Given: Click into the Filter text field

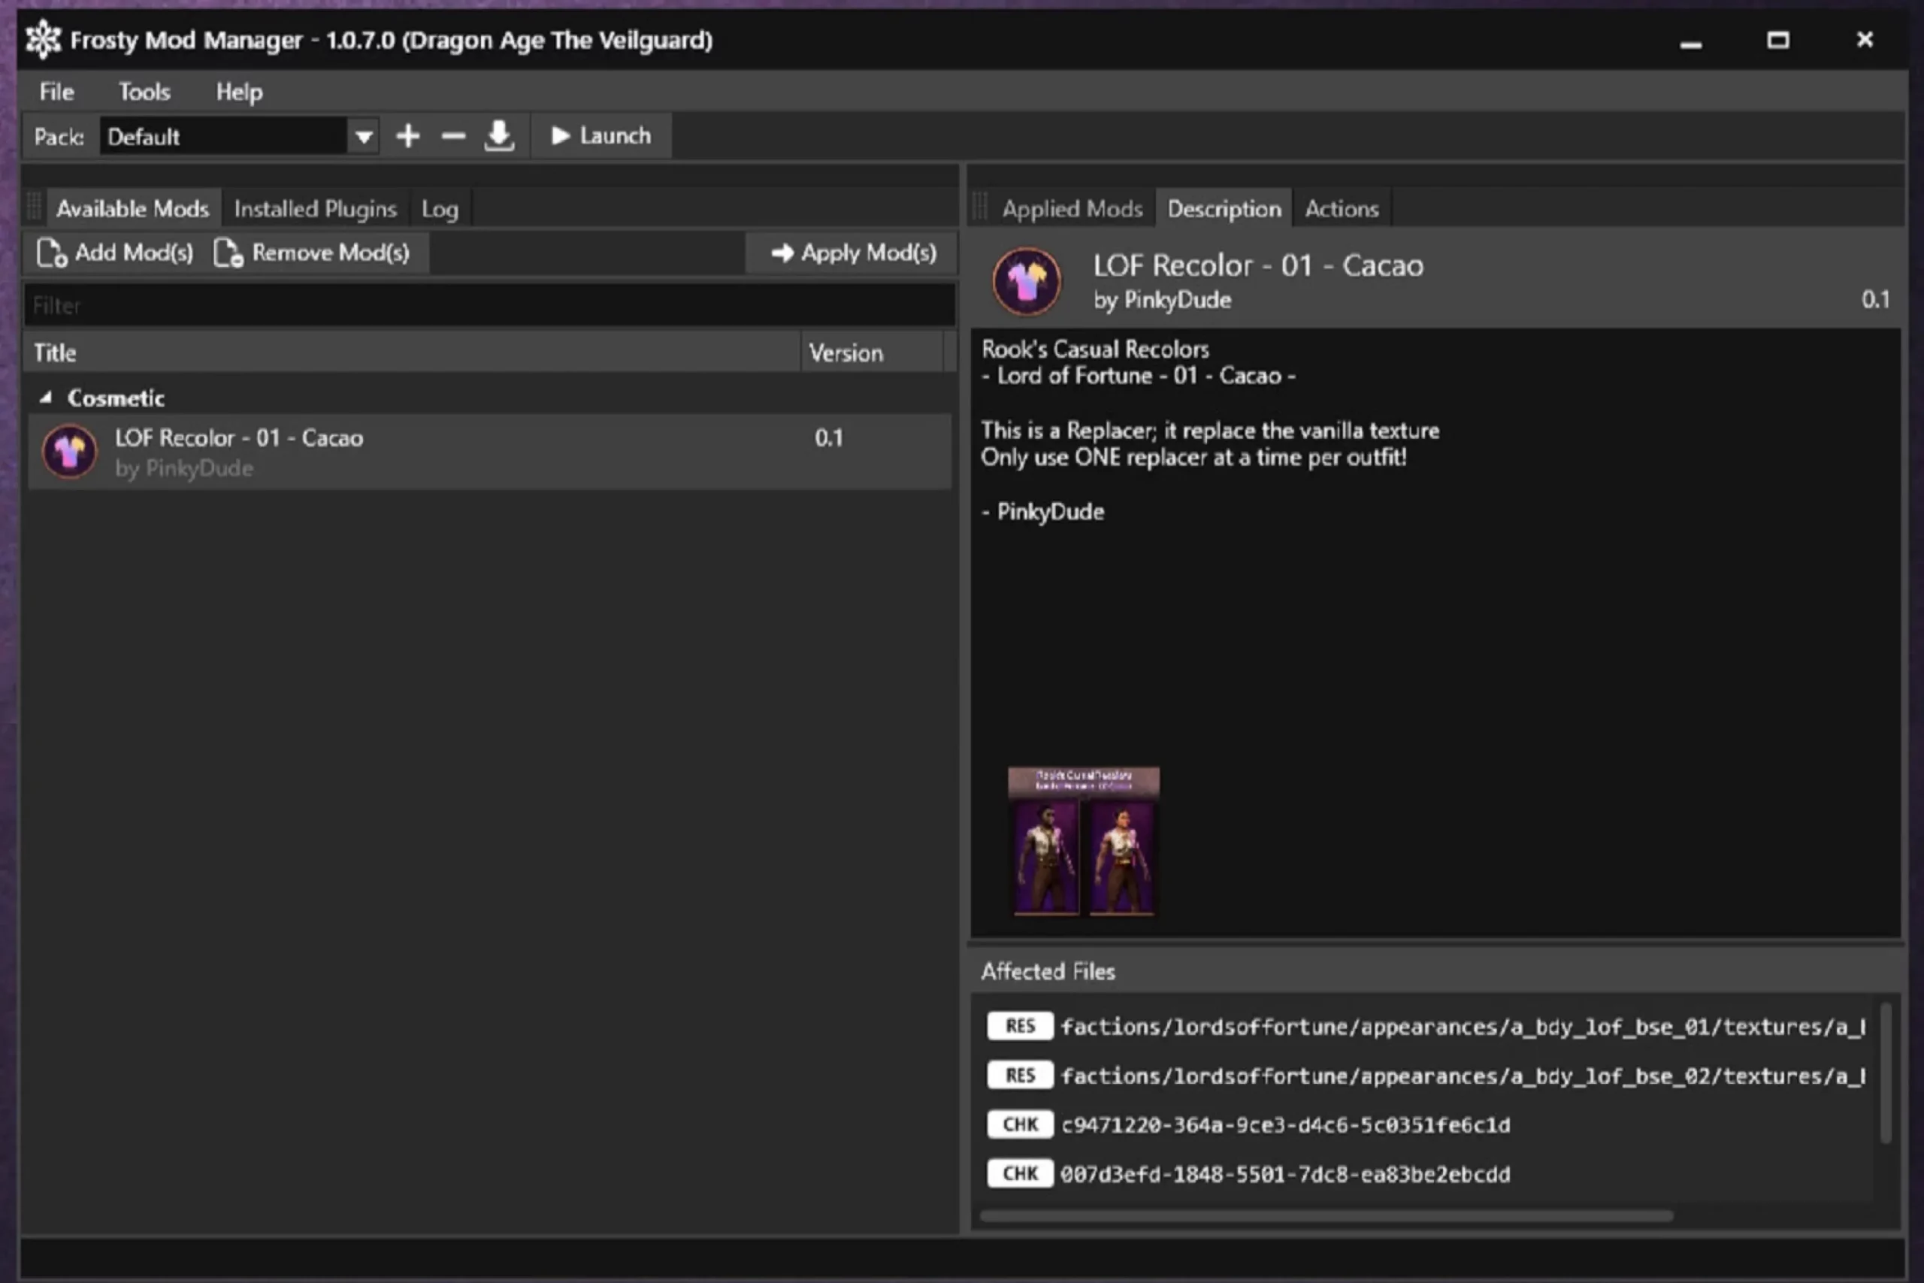Looking at the screenshot, I should point(489,306).
